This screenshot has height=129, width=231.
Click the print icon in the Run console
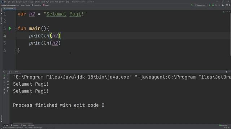pos(8,87)
